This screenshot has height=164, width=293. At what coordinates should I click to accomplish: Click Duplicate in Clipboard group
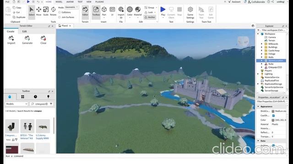[x=19, y=17]
